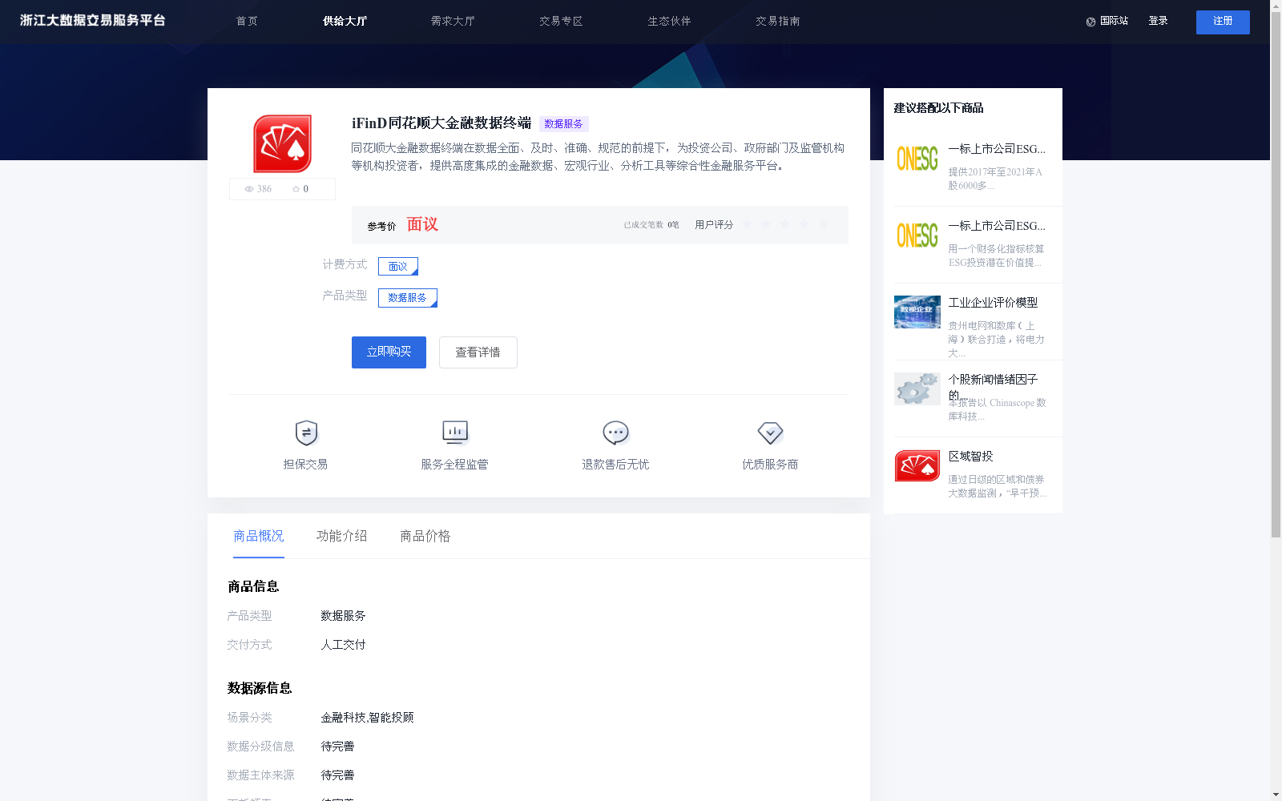Click 登录 link
The image size is (1282, 801).
(x=1158, y=21)
